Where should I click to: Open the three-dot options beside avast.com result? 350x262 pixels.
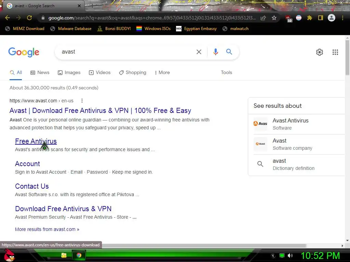(82, 101)
